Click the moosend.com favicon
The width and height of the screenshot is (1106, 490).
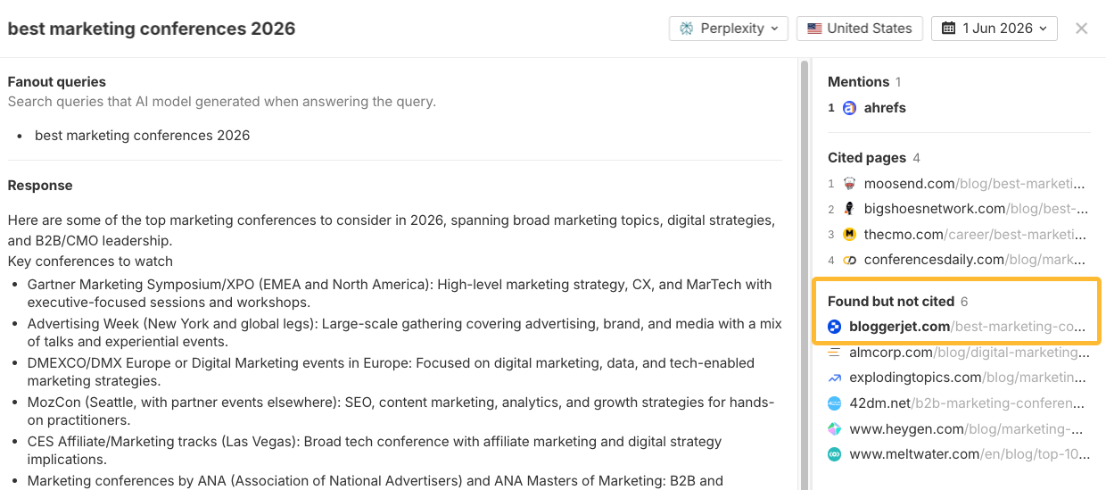click(849, 184)
